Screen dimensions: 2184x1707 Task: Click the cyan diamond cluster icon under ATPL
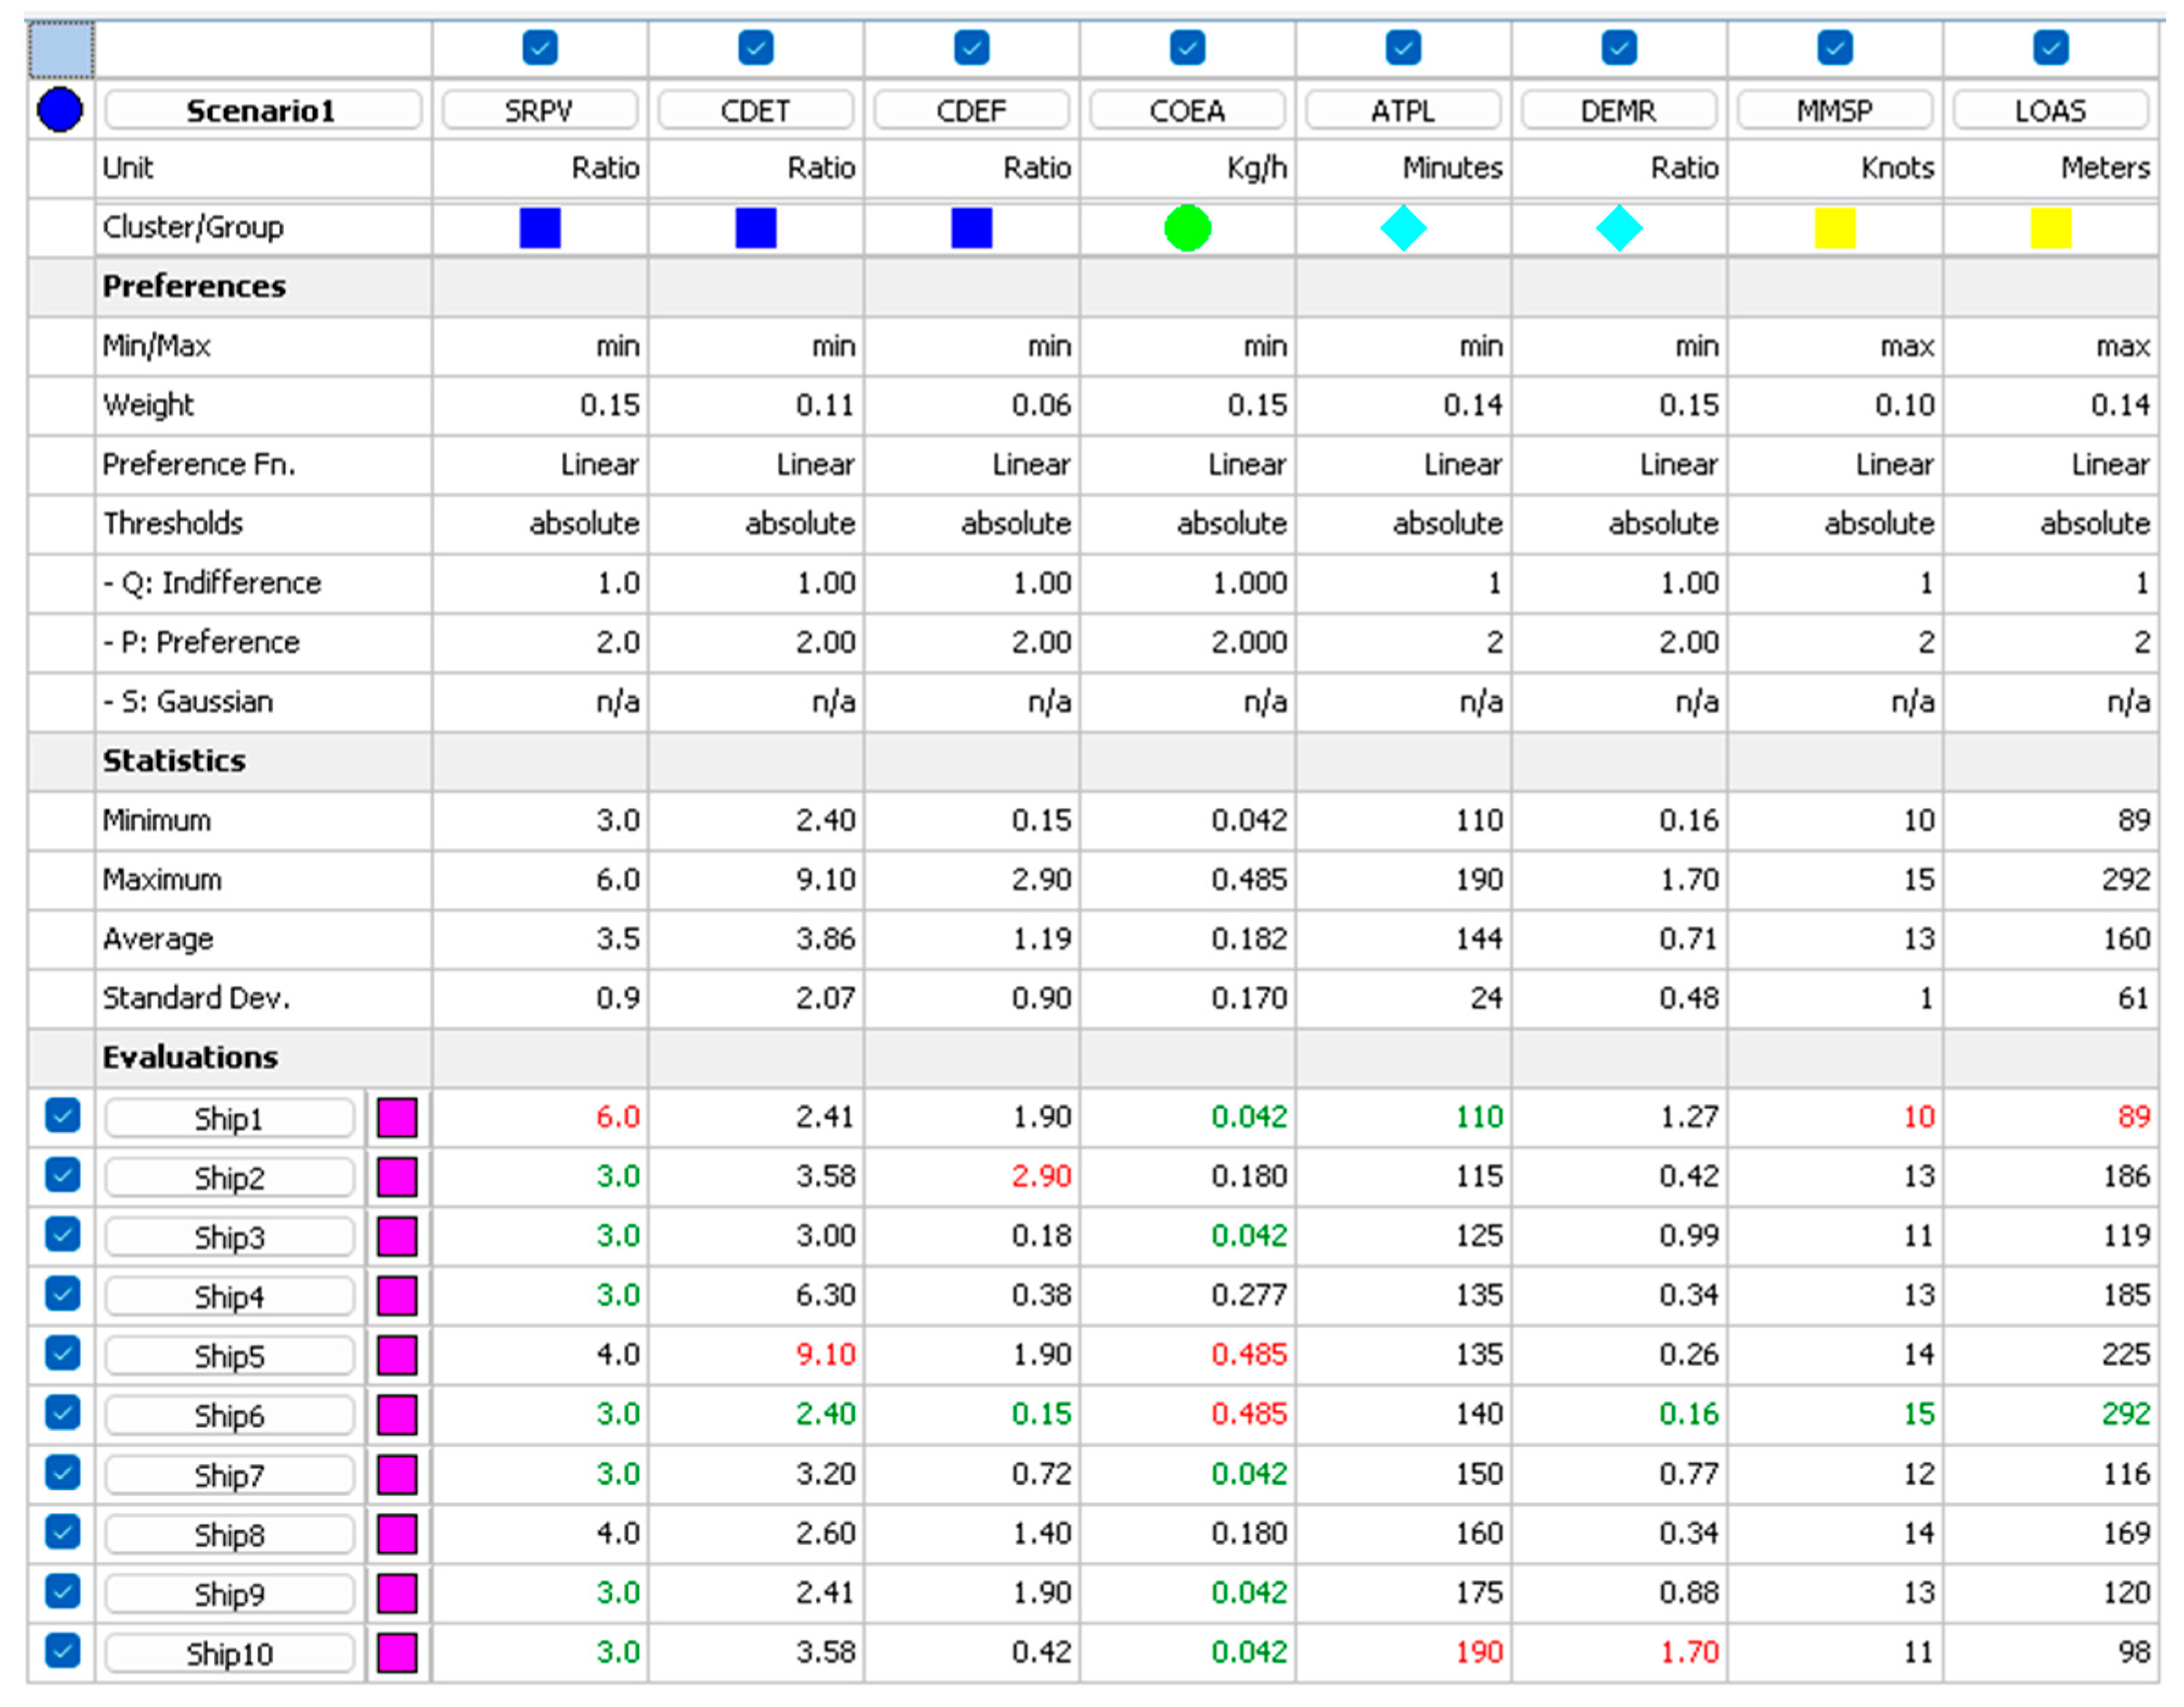tap(1403, 228)
